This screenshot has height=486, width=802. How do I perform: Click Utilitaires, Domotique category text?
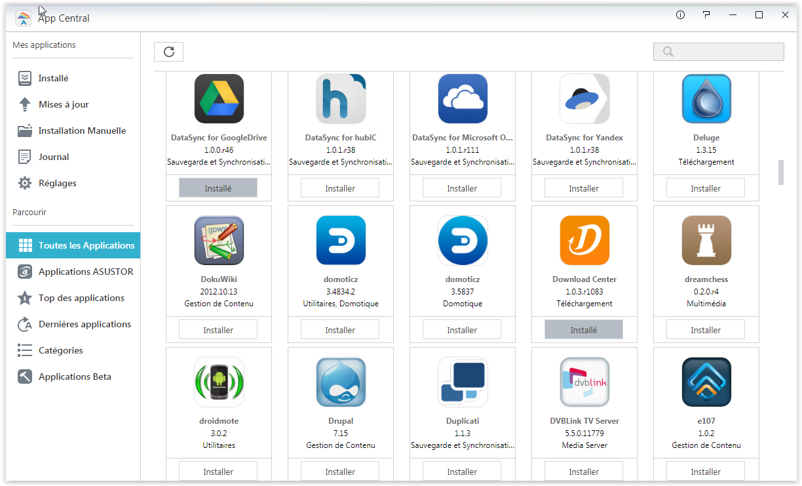pyautogui.click(x=341, y=304)
